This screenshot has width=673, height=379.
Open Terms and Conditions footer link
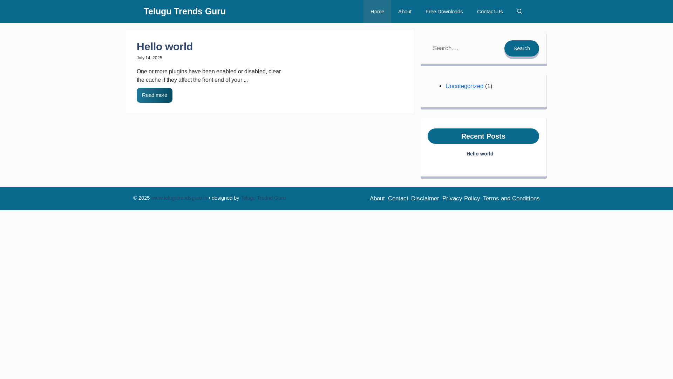511,199
